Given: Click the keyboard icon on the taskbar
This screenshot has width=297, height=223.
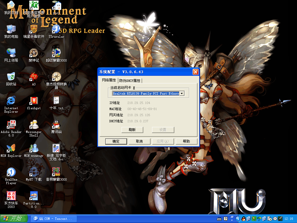Looking at the screenshot, I should 219,219.
